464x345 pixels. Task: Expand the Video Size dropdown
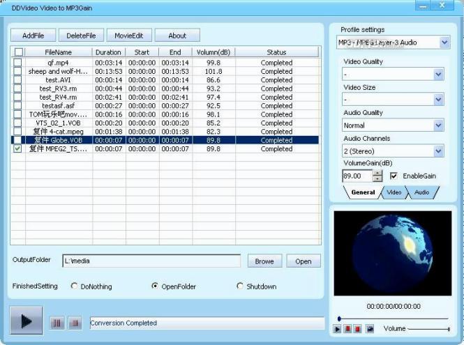click(x=438, y=100)
